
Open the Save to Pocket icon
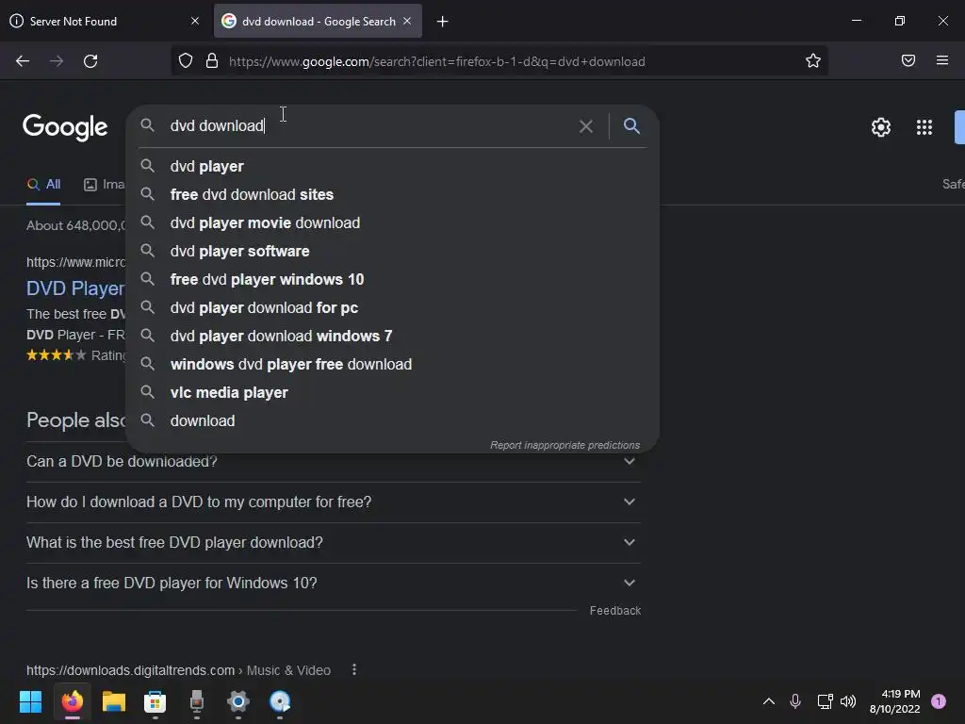[x=908, y=60]
